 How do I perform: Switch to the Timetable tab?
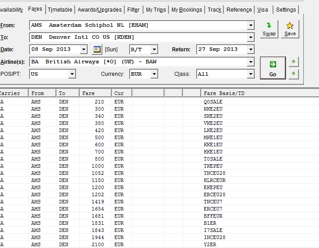point(60,10)
